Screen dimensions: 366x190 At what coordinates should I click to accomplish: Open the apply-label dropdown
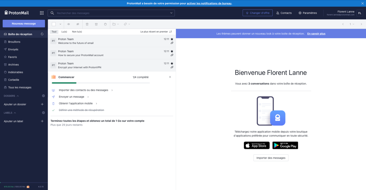pyautogui.click(x=127, y=24)
